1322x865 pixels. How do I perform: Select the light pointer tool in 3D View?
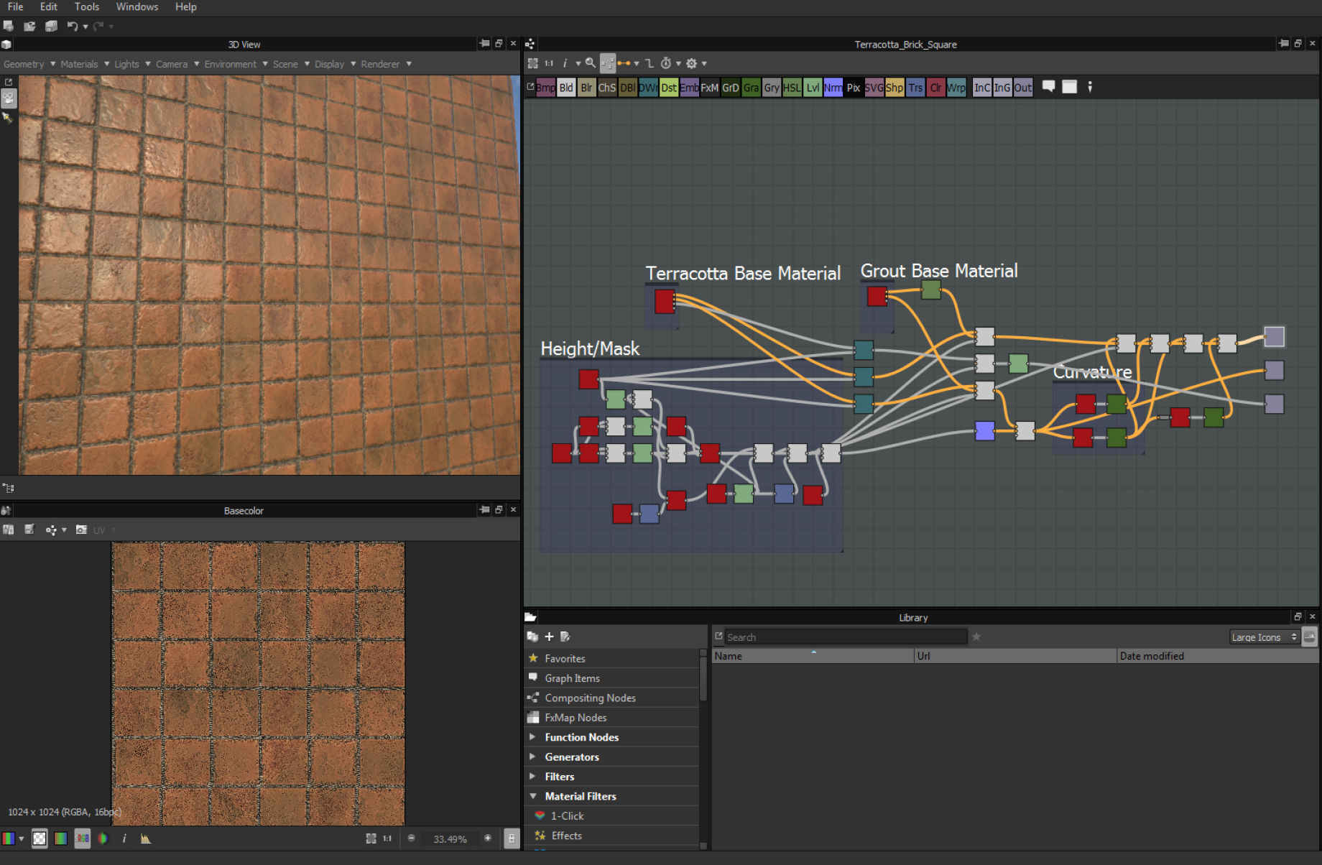click(8, 117)
